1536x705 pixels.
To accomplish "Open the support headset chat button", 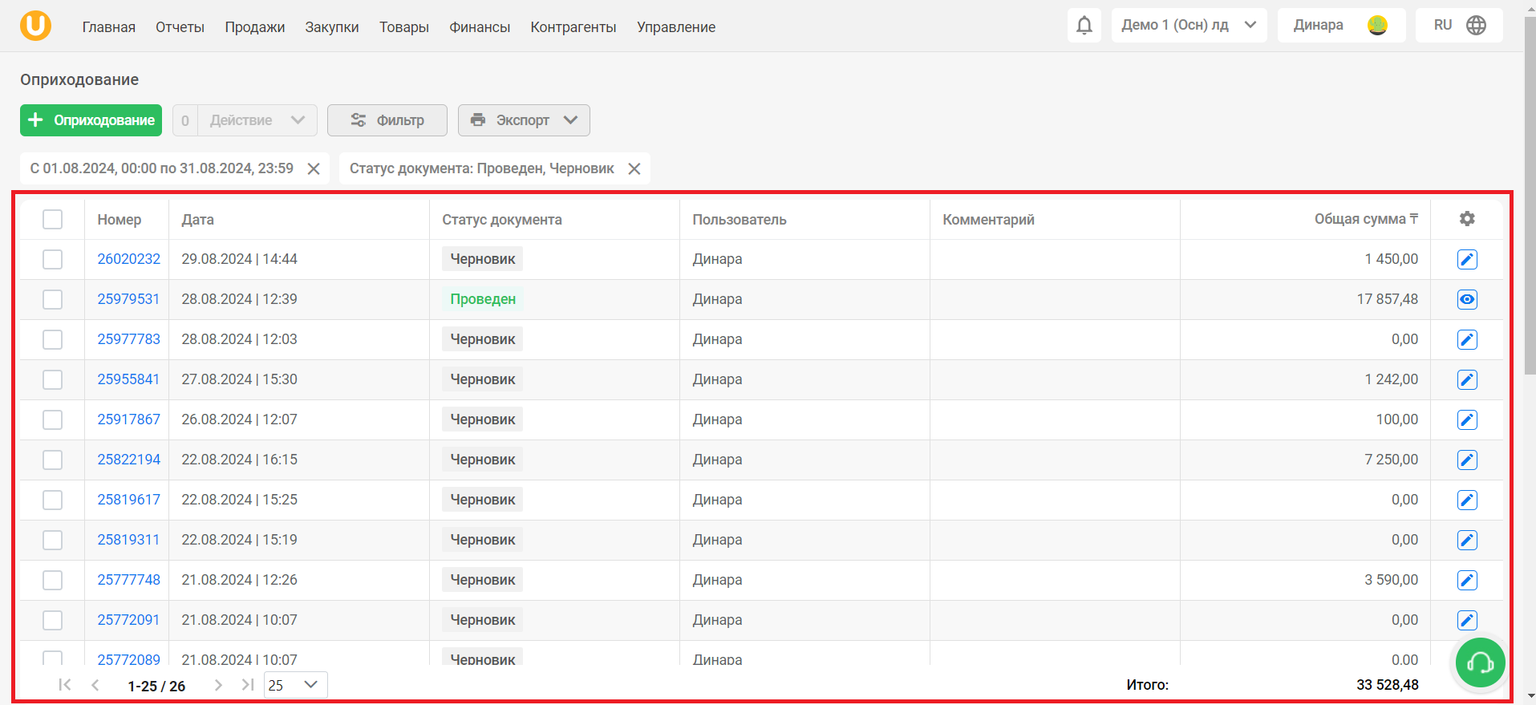I will (x=1480, y=662).
